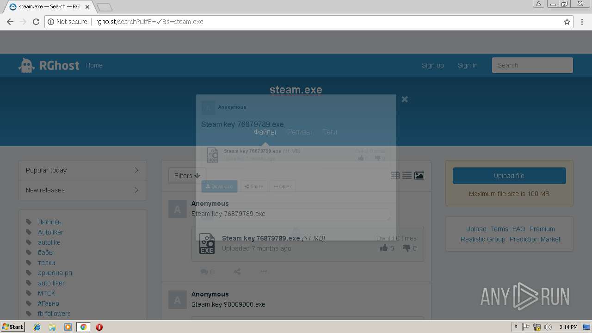Image resolution: width=592 pixels, height=333 pixels.
Task: Open the Filters dropdown
Action: (187, 176)
